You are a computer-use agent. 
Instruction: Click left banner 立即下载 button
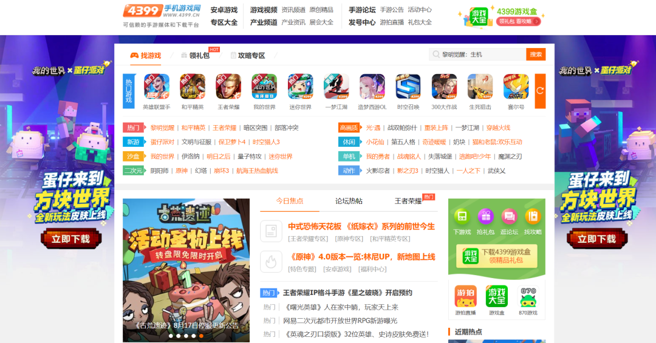[x=70, y=239]
